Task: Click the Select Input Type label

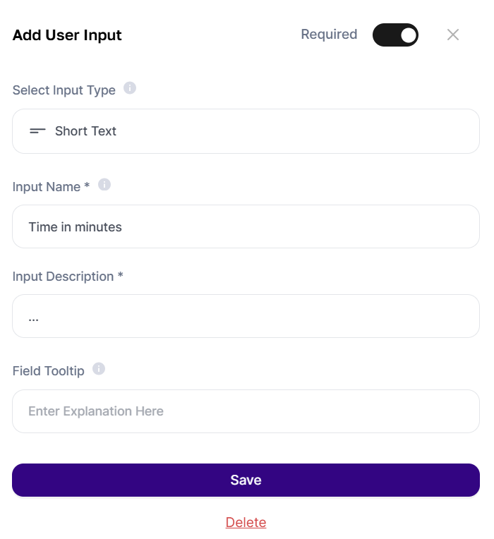Action: [x=64, y=90]
